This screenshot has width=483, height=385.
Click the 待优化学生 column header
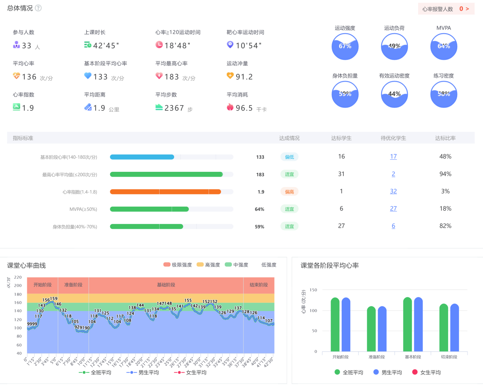393,138
